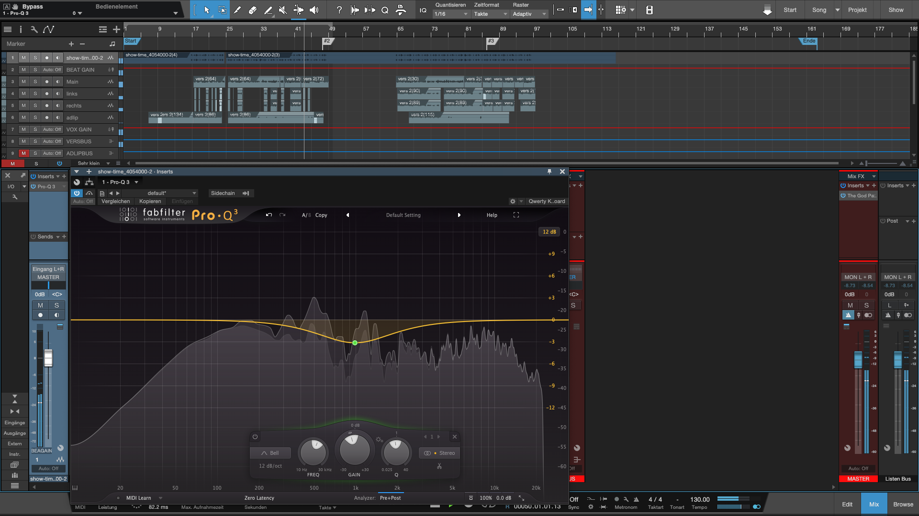Image resolution: width=919 pixels, height=516 pixels.
Task: Click the Ende timeline marker
Action: point(809,41)
